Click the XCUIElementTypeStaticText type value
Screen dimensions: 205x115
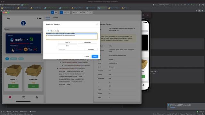117,56
